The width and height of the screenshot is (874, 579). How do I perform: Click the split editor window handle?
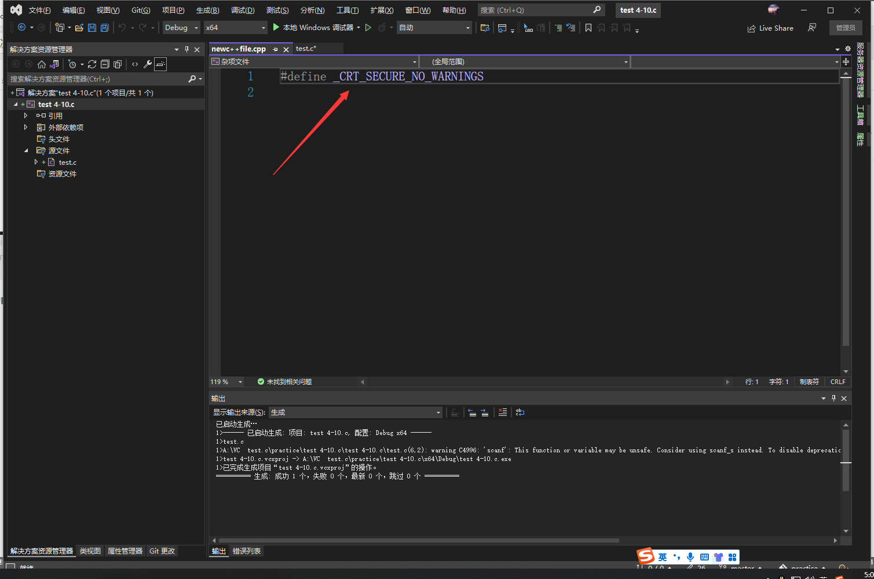click(x=846, y=61)
